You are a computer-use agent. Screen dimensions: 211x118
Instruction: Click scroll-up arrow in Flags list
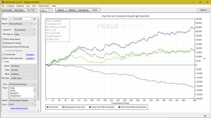[35, 88]
